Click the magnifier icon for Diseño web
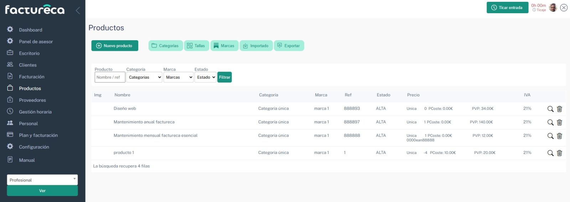This screenshot has height=202, width=570. coord(550,109)
